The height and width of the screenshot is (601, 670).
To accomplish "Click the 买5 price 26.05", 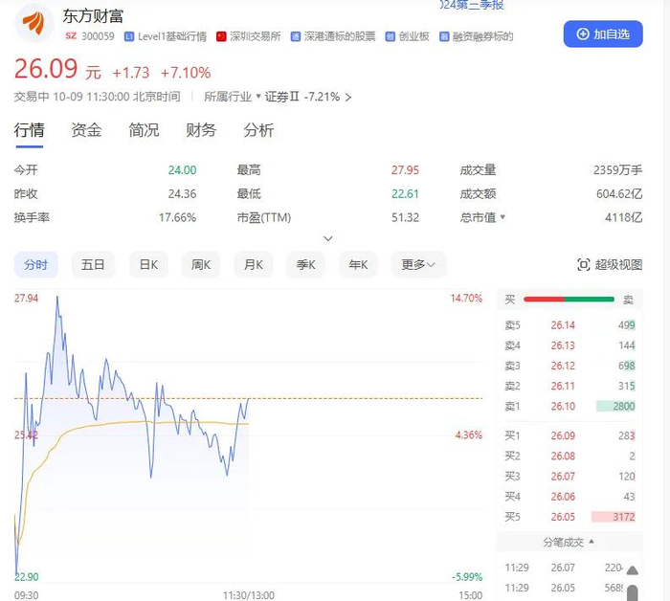I will coord(563,517).
